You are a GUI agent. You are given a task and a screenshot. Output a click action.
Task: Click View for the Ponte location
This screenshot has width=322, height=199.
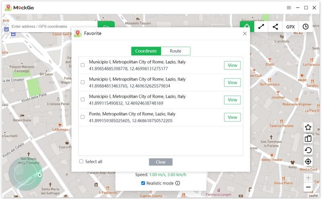[232, 117]
